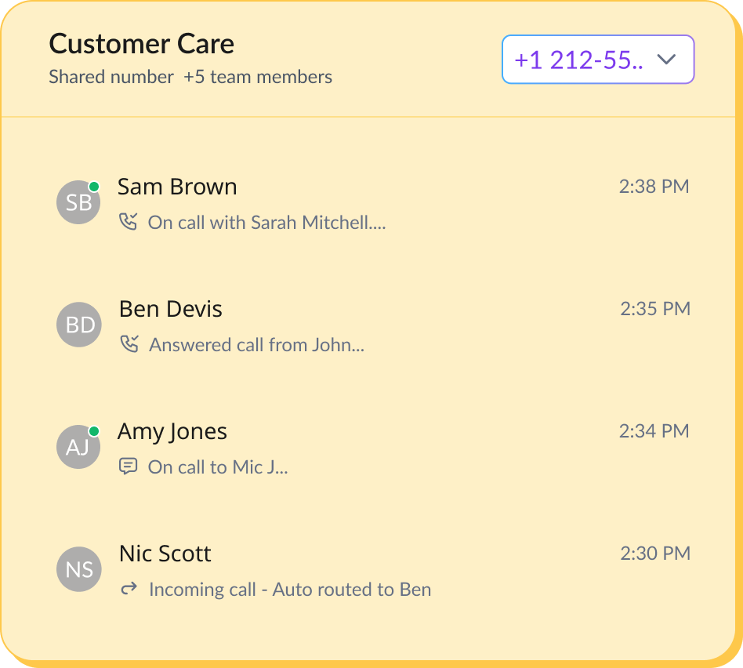Screen dimensions: 743x668
Task: Click the SB avatar for Sam Brown
Action: (x=78, y=202)
